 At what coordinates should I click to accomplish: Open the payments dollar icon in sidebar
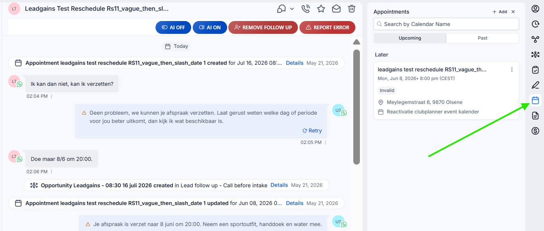coord(535,131)
